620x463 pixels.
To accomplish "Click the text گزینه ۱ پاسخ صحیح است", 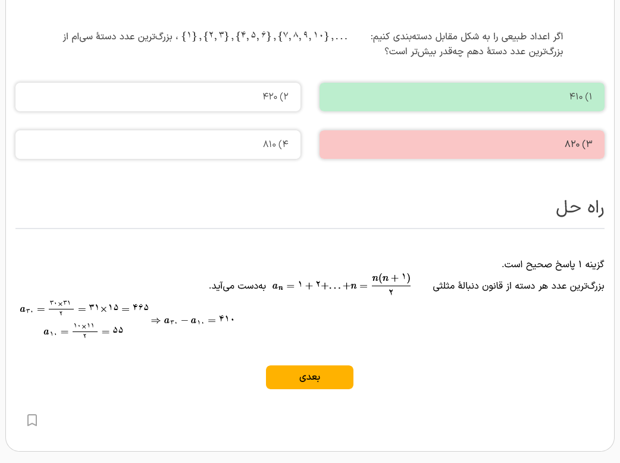I will (553, 264).
